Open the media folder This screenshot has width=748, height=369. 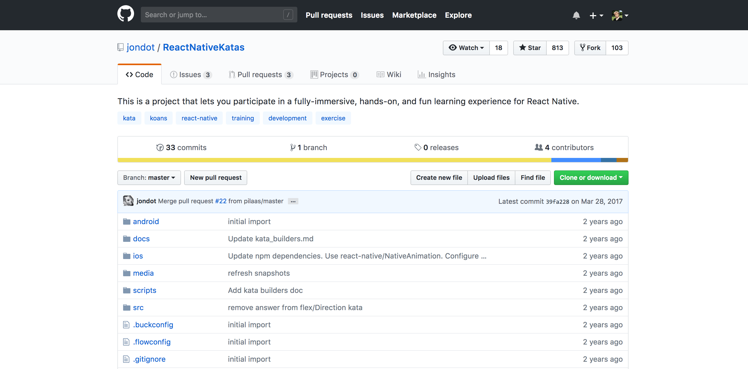coord(143,273)
